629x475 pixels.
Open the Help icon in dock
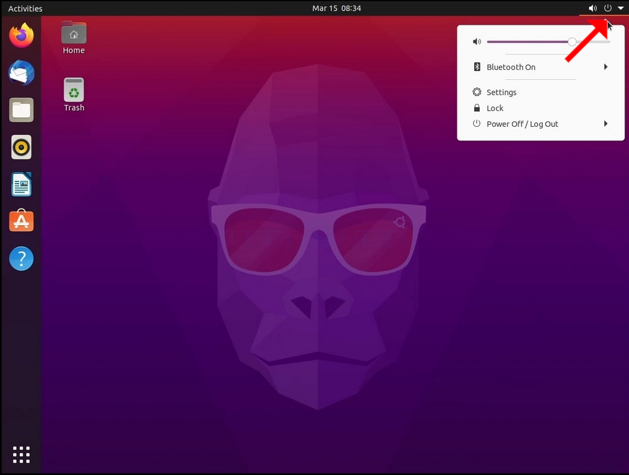[21, 259]
